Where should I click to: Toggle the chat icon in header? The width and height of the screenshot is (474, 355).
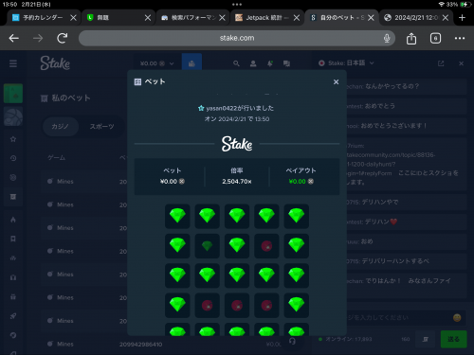[x=286, y=63]
